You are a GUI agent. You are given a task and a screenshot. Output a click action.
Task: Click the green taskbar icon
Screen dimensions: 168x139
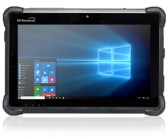click(x=57, y=98)
